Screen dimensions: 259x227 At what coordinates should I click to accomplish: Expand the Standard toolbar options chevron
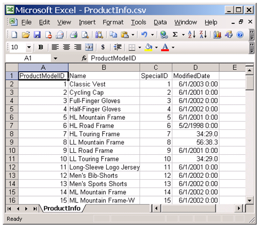click(251, 35)
